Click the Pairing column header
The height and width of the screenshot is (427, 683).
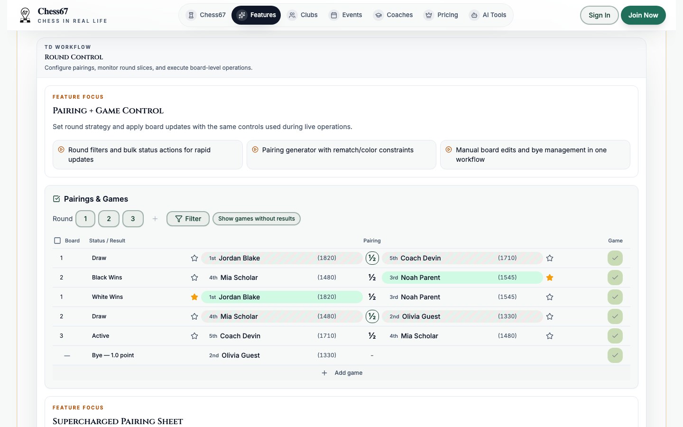click(x=372, y=241)
